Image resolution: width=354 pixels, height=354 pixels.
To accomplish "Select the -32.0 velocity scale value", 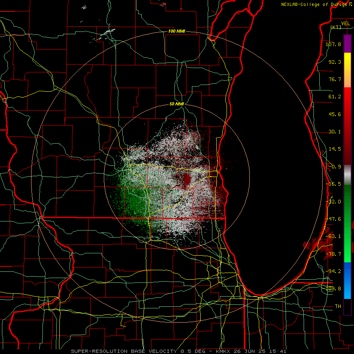I will tap(333, 202).
